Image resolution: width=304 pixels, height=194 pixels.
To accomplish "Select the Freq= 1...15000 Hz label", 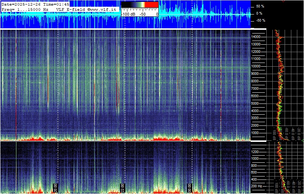I will coord(25,9).
